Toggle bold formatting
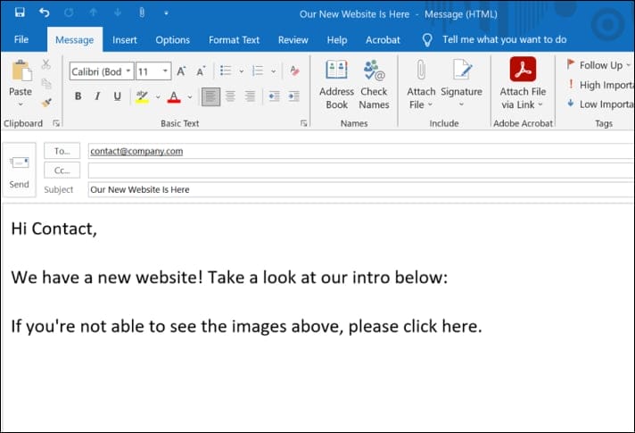The width and height of the screenshot is (635, 433). tap(78, 96)
